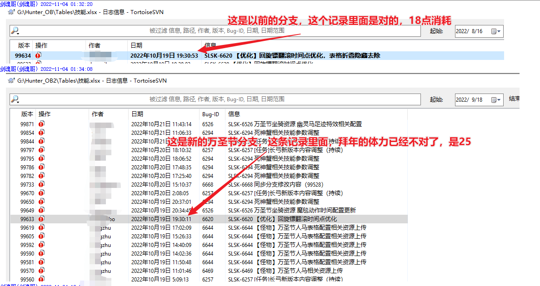540x286 pixels.
Task: Click TortoiseSVN icon in Hunter_OB2 title bar
Action: [x=11, y=81]
